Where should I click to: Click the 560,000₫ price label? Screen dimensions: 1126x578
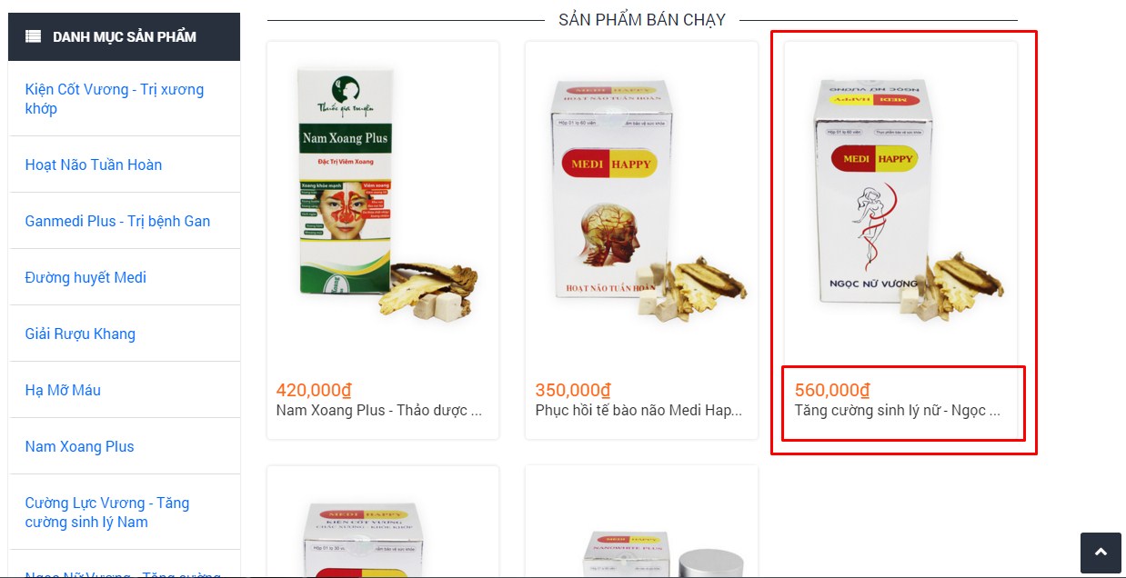click(x=832, y=390)
